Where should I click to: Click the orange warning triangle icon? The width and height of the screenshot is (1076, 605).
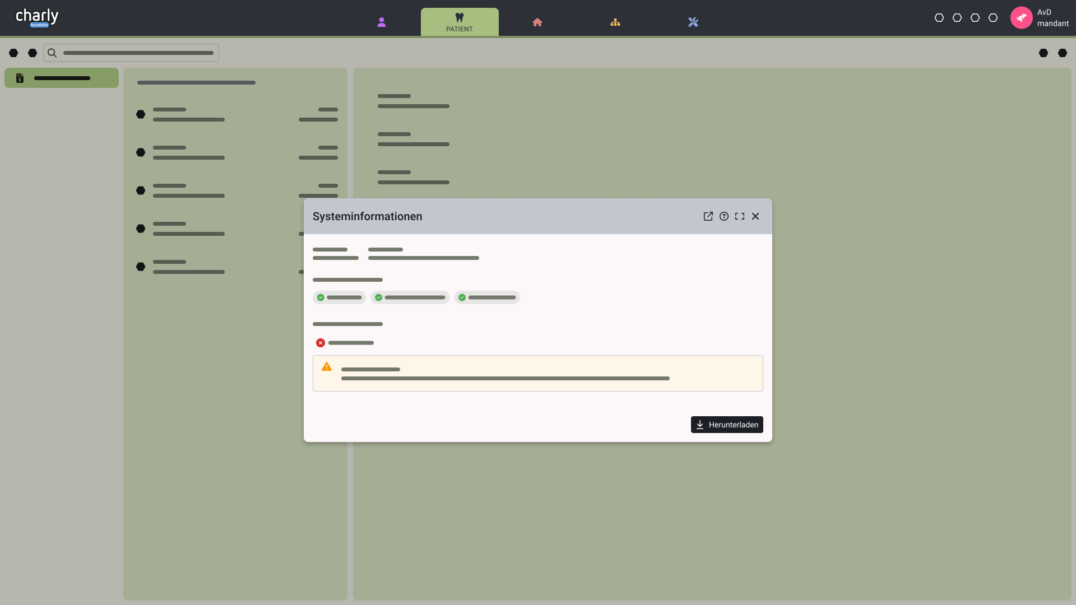pos(327,367)
